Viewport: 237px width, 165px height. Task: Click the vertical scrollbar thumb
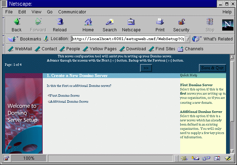pyautogui.click(x=232, y=90)
